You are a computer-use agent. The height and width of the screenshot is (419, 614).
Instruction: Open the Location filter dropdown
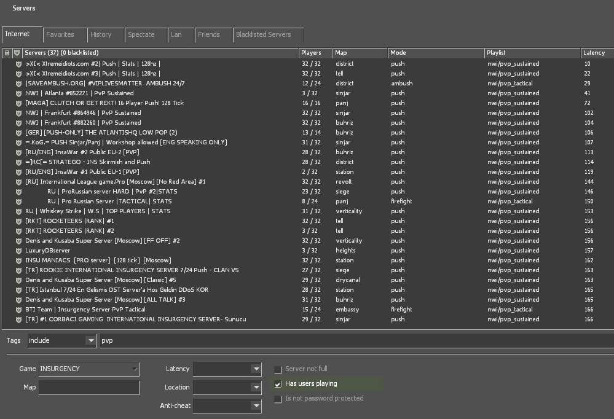227,387
